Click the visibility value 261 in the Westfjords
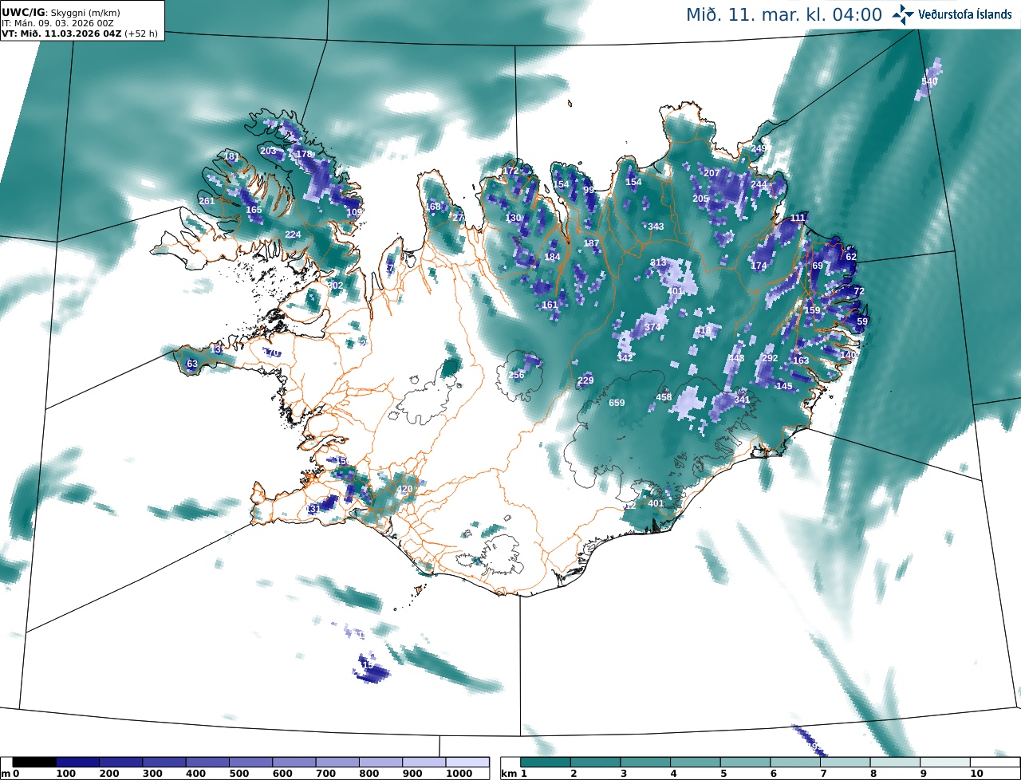The image size is (1021, 780). (x=207, y=201)
